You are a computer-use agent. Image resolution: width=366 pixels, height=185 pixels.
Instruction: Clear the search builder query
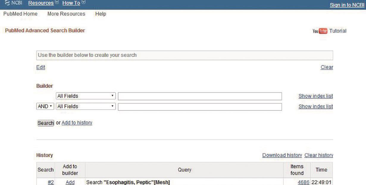327,67
